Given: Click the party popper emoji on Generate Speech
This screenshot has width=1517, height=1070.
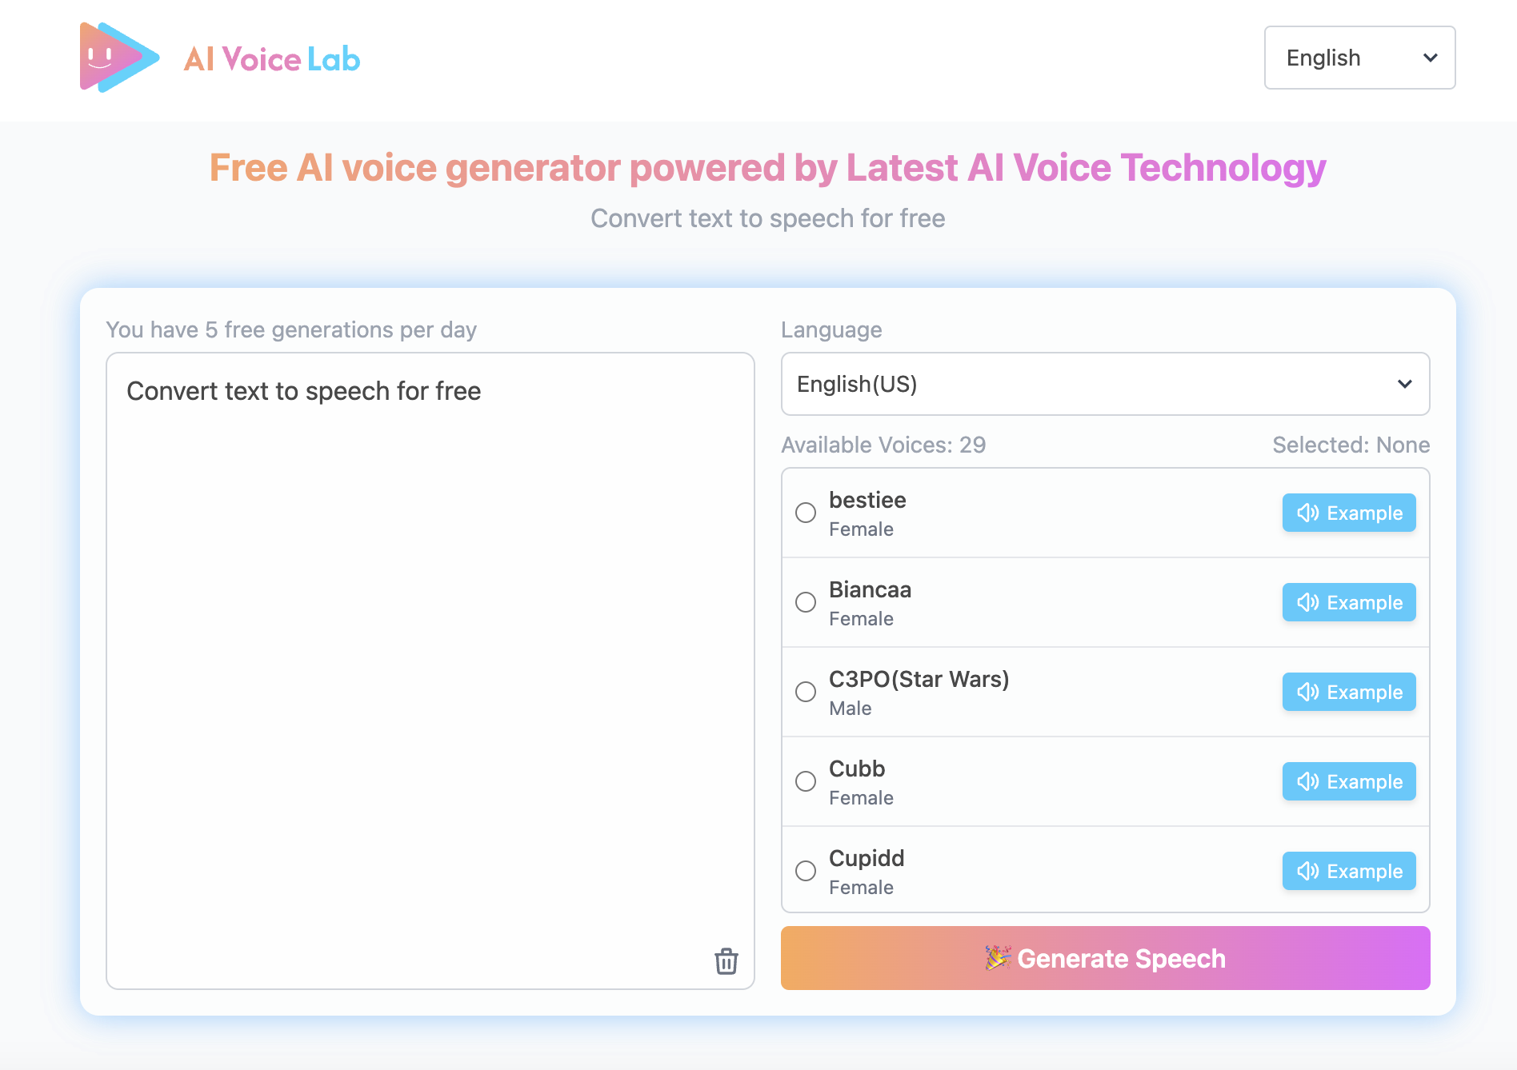Looking at the screenshot, I should pyautogui.click(x=997, y=958).
